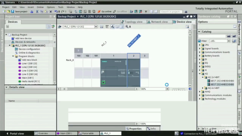
Task: Select Main [OB1] block in tree
Action: (28, 78)
